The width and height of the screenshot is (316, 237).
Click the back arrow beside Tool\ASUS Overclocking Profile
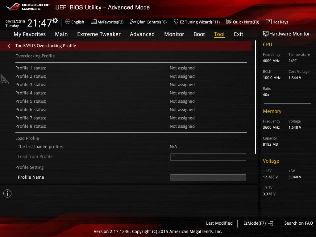coord(10,46)
